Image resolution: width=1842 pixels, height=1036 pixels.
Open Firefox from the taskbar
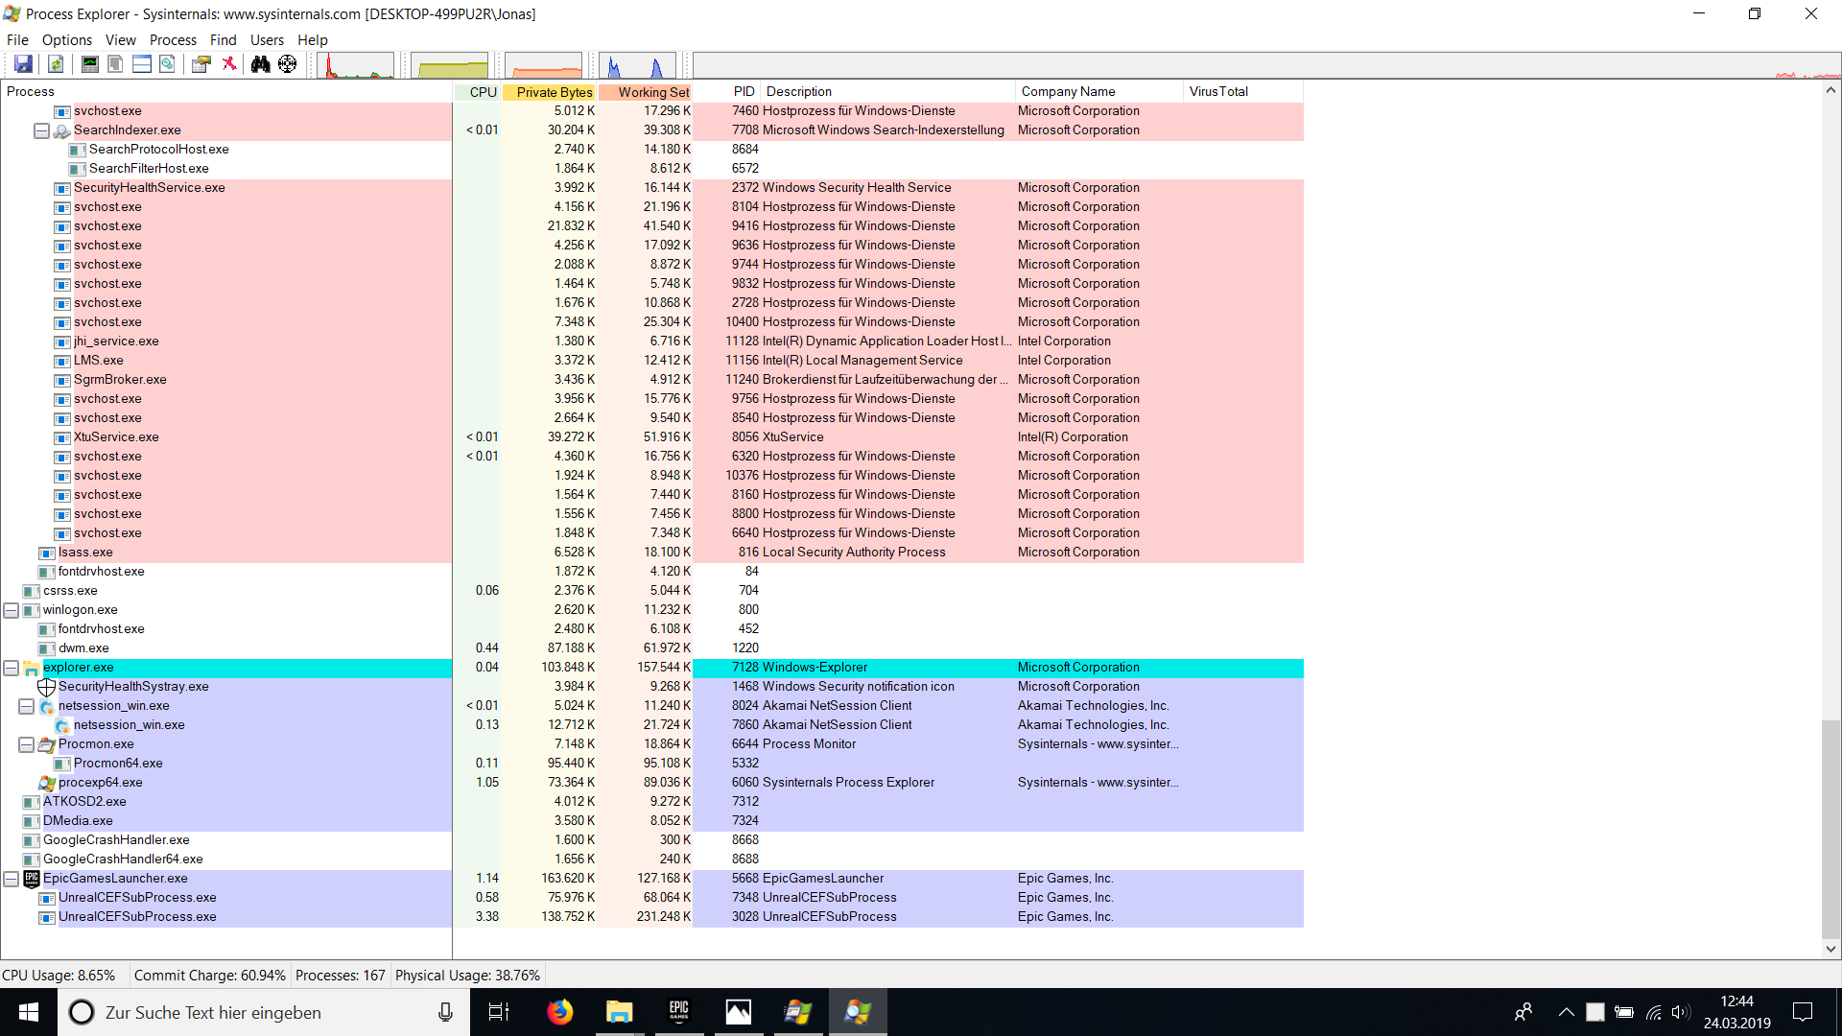click(x=559, y=1012)
